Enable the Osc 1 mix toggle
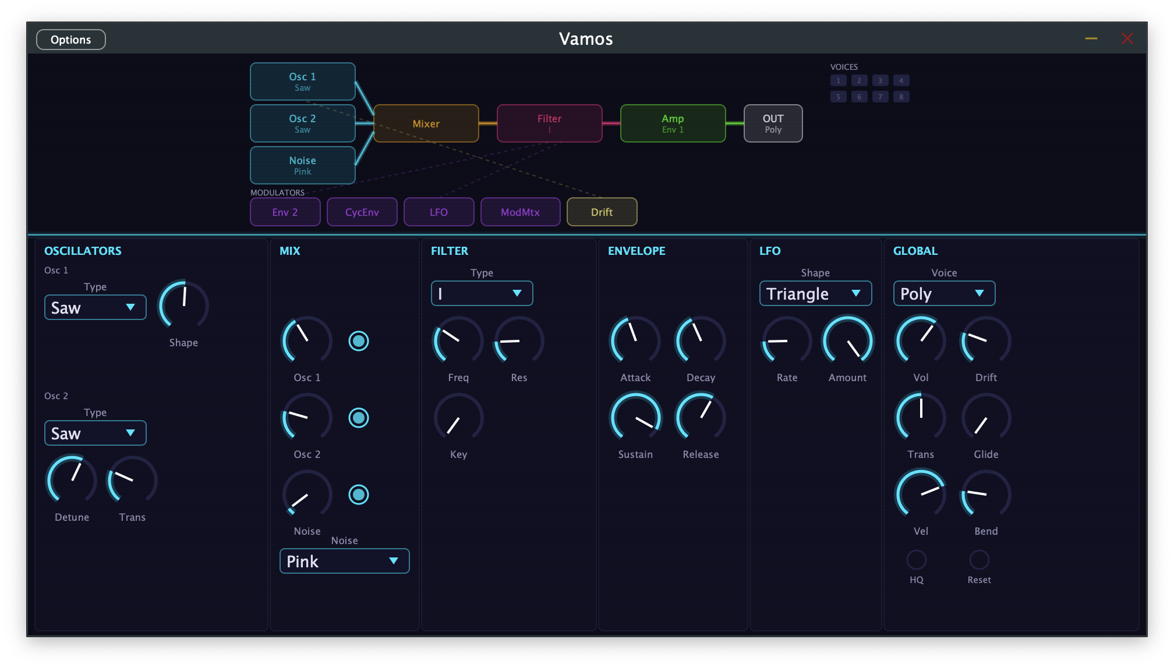The image size is (1174, 668). 359,341
